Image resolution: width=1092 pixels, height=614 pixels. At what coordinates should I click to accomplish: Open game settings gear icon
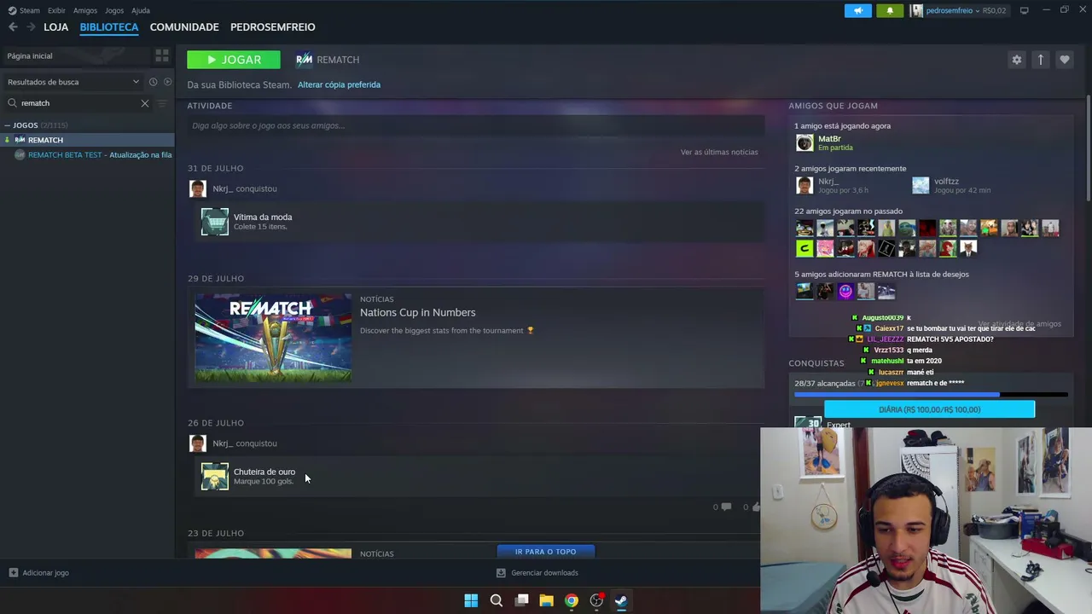pos(1016,60)
